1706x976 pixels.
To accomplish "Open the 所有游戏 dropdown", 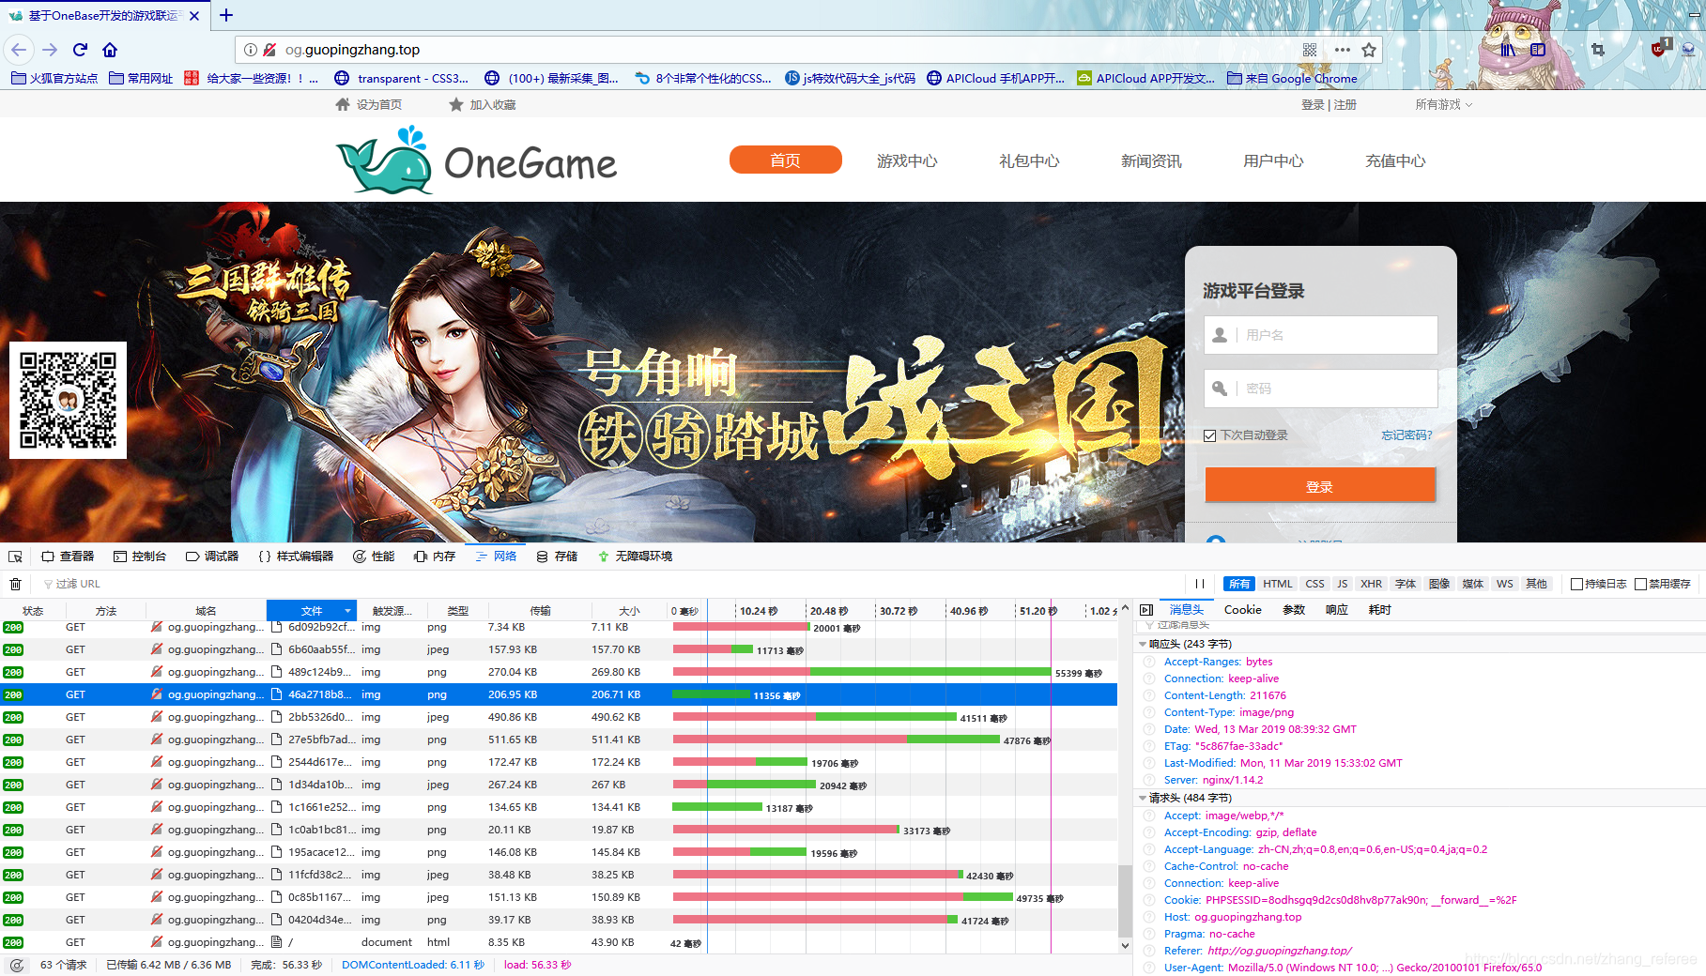I will (x=1444, y=104).
